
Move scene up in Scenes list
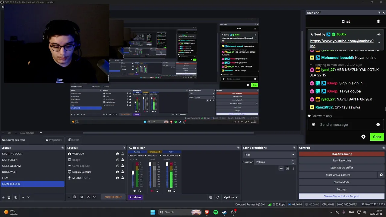click(x=23, y=197)
